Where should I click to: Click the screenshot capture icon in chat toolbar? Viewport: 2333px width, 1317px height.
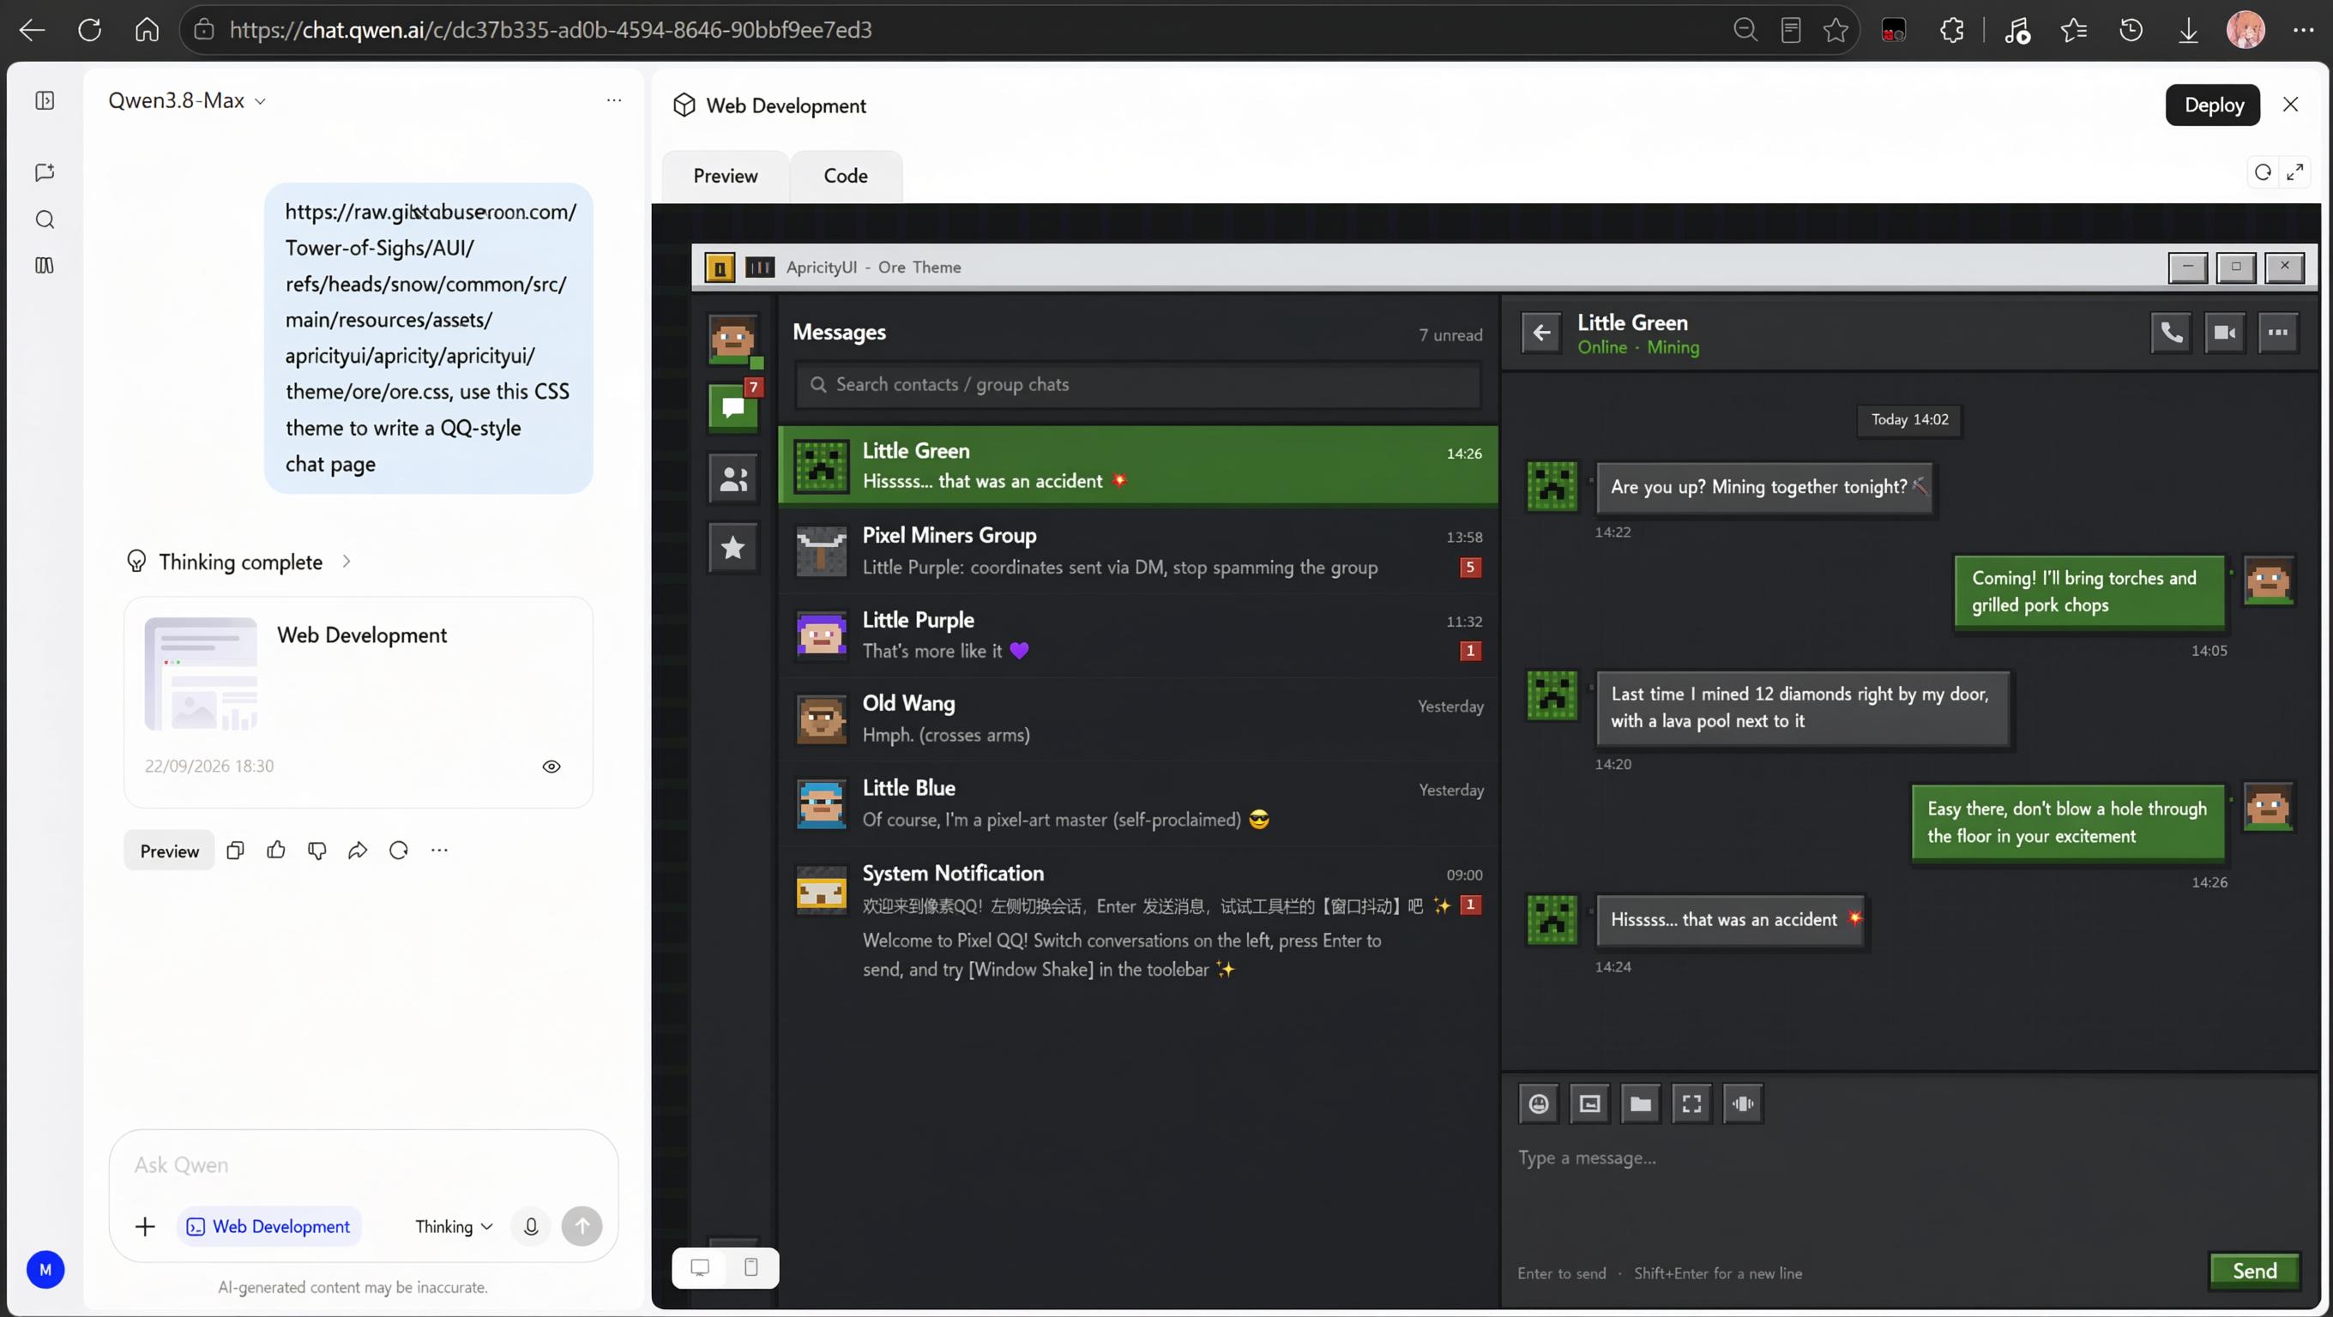[x=1691, y=1104]
